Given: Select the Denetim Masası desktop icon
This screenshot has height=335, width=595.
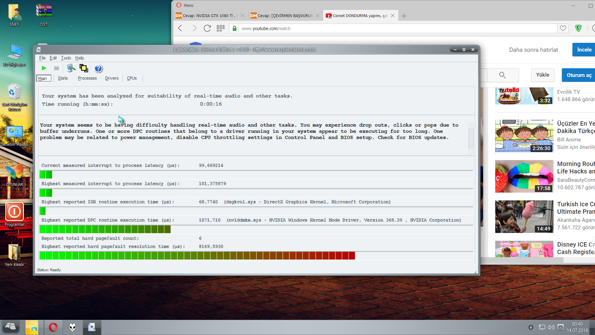Looking at the screenshot, I should 15,136.
